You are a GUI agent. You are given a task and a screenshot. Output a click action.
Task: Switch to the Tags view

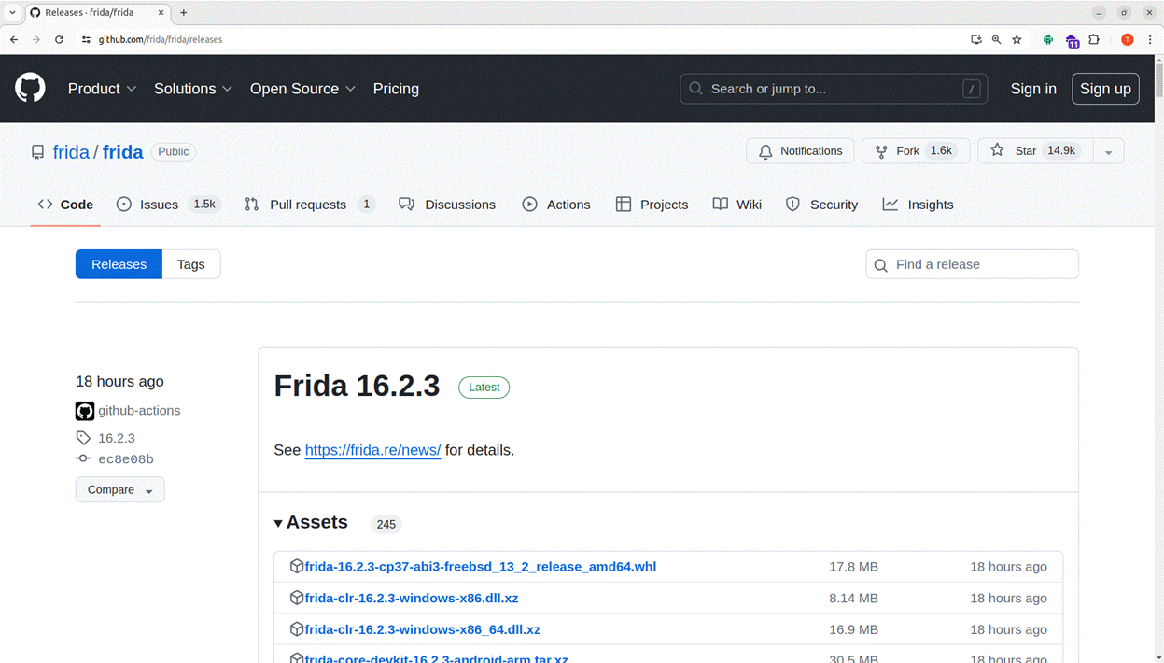190,264
